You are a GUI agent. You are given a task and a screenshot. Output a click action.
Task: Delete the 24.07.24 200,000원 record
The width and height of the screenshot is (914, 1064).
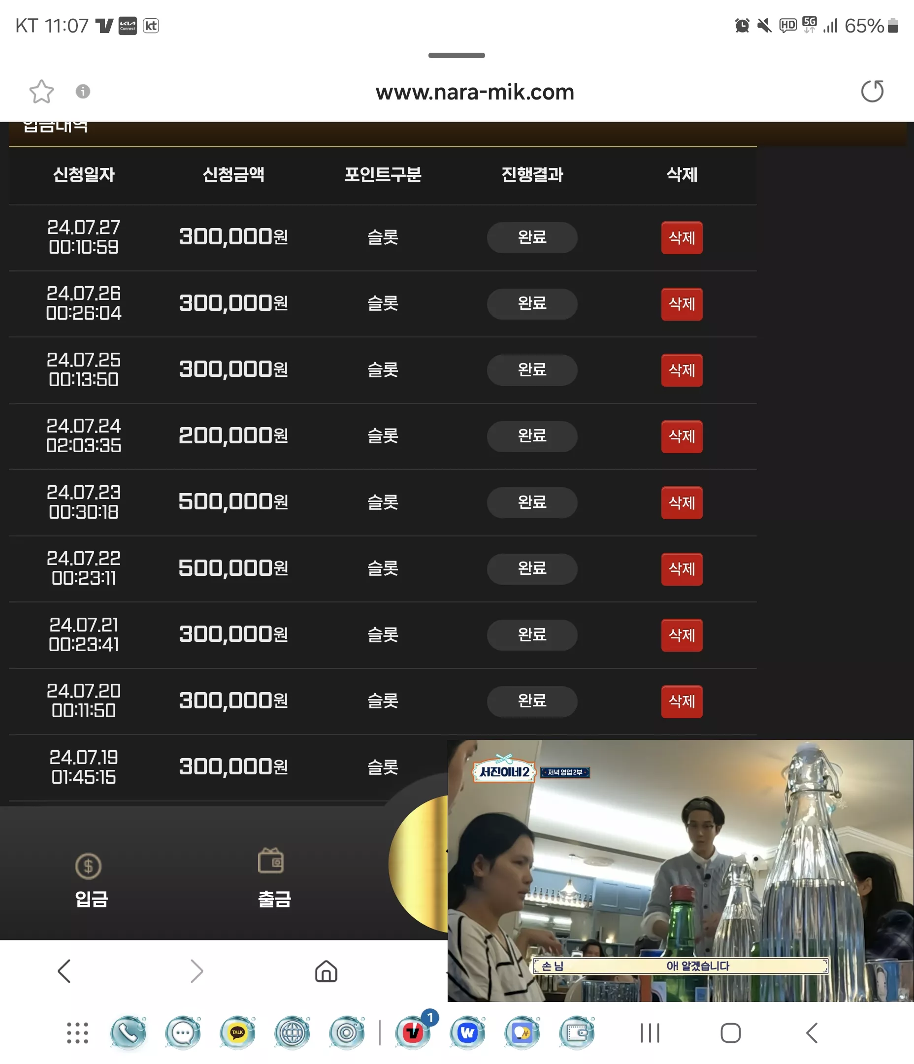[682, 436]
